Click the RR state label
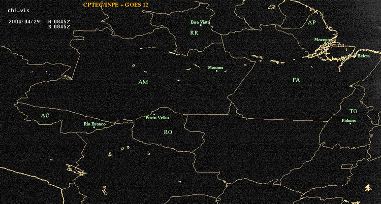The height and width of the screenshot is (204, 381). click(x=194, y=33)
